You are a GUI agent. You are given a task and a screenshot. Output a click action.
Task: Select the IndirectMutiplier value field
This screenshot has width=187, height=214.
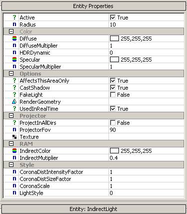[x=146, y=158]
